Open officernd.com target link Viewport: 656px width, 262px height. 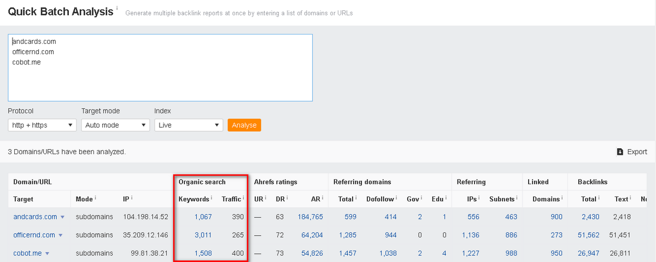click(34, 235)
